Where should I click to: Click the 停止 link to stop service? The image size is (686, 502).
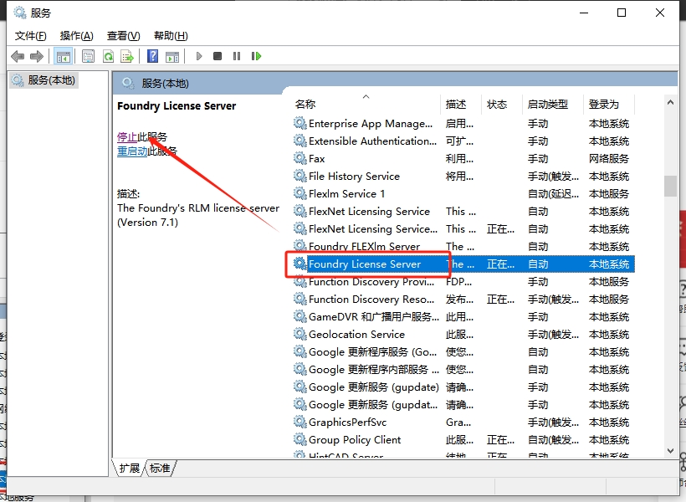(127, 136)
